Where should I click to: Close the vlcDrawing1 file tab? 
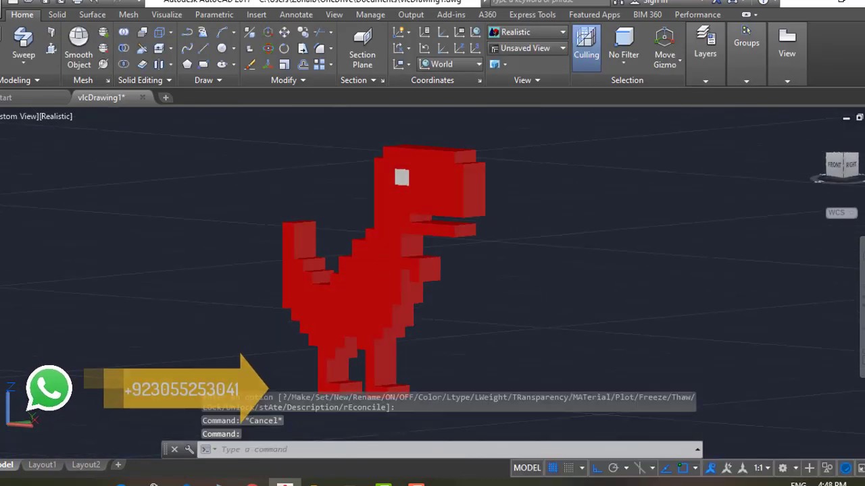click(143, 97)
